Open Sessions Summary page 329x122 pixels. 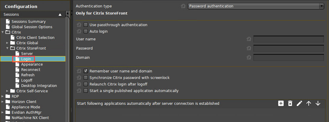tap(28, 22)
